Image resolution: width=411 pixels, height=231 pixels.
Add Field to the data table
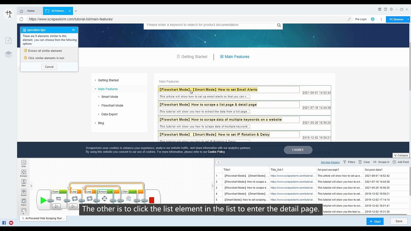pyautogui.click(x=400, y=162)
